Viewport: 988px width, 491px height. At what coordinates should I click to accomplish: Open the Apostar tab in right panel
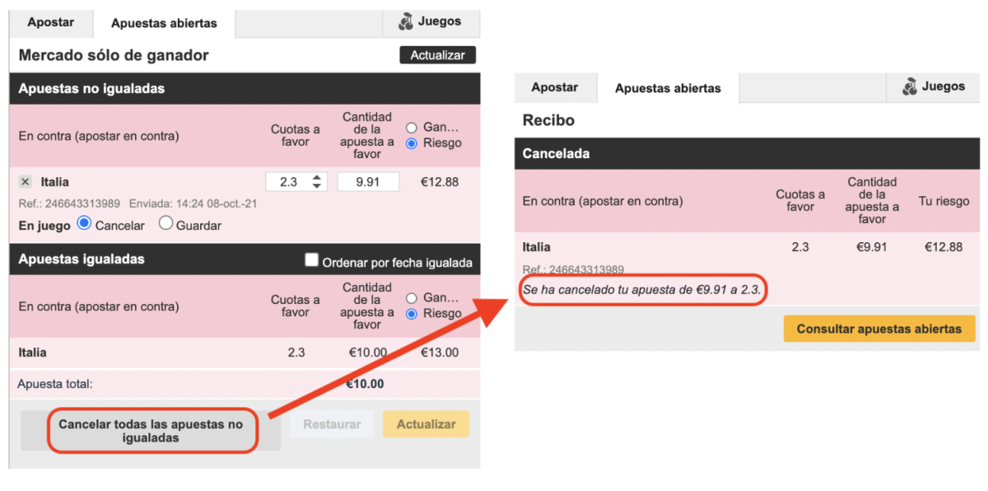point(555,87)
